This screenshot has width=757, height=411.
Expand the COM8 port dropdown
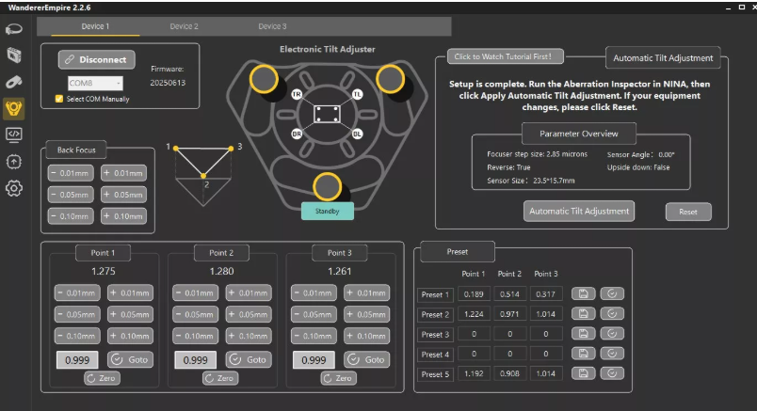pyautogui.click(x=94, y=84)
